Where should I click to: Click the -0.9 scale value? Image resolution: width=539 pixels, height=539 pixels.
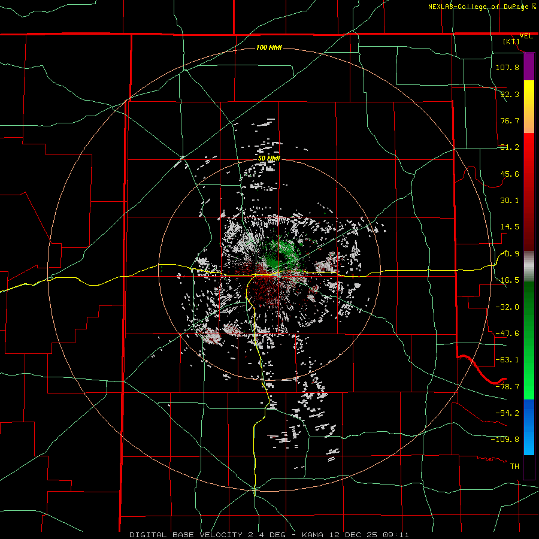(510, 254)
